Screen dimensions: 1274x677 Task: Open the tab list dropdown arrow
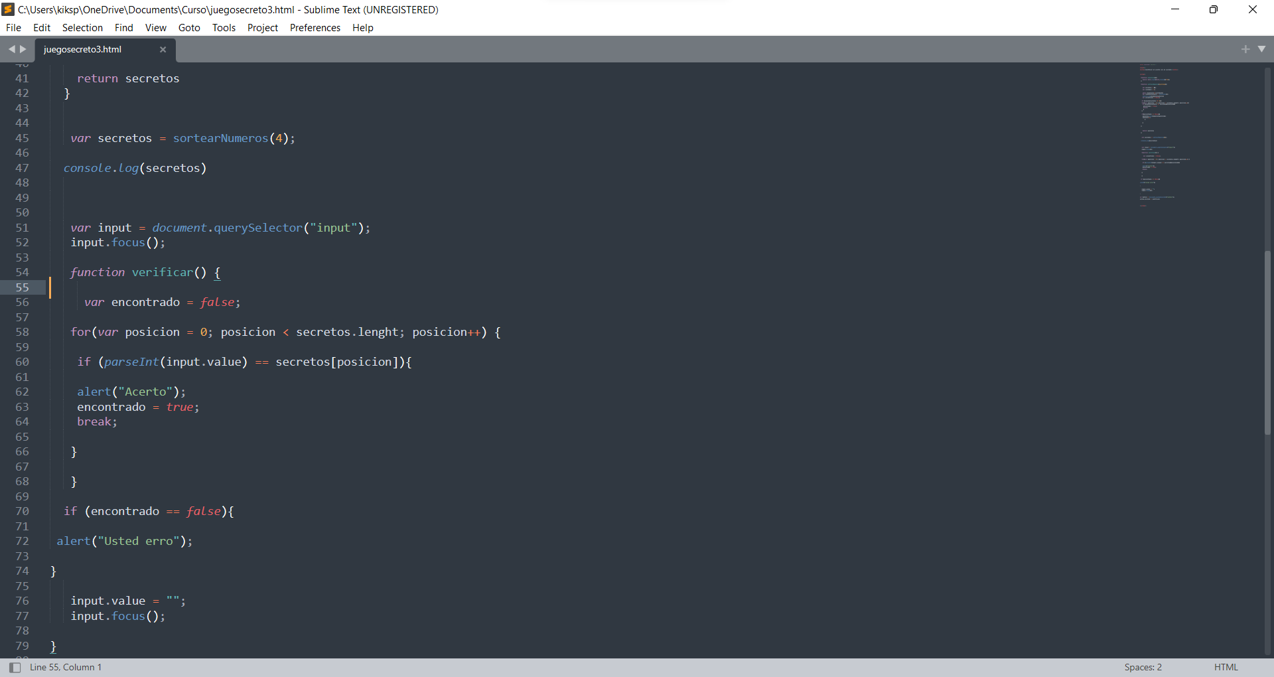pyautogui.click(x=1261, y=49)
